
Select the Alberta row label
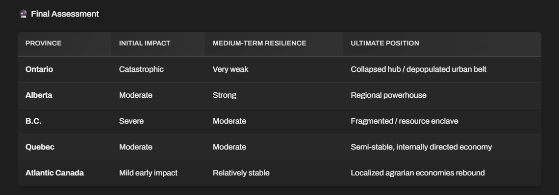pyautogui.click(x=39, y=95)
